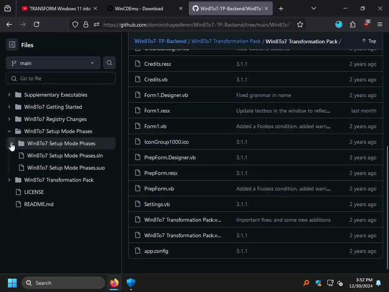Open Win8To7-TP-Backend breadcrumb link
The width and height of the screenshot is (389, 292).
tap(160, 41)
